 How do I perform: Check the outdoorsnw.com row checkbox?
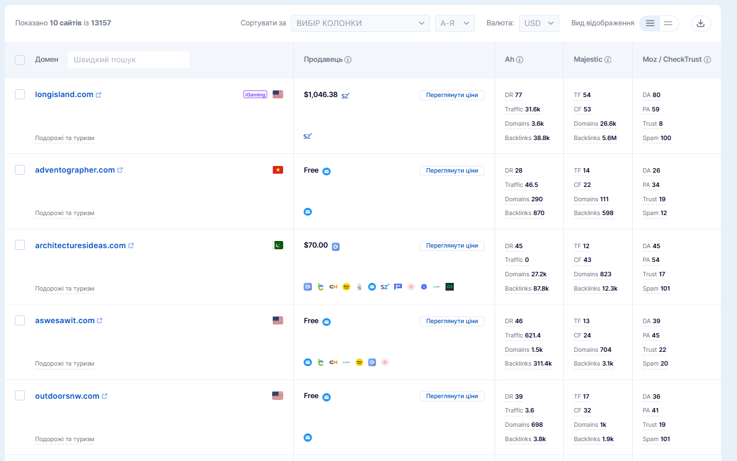20,395
